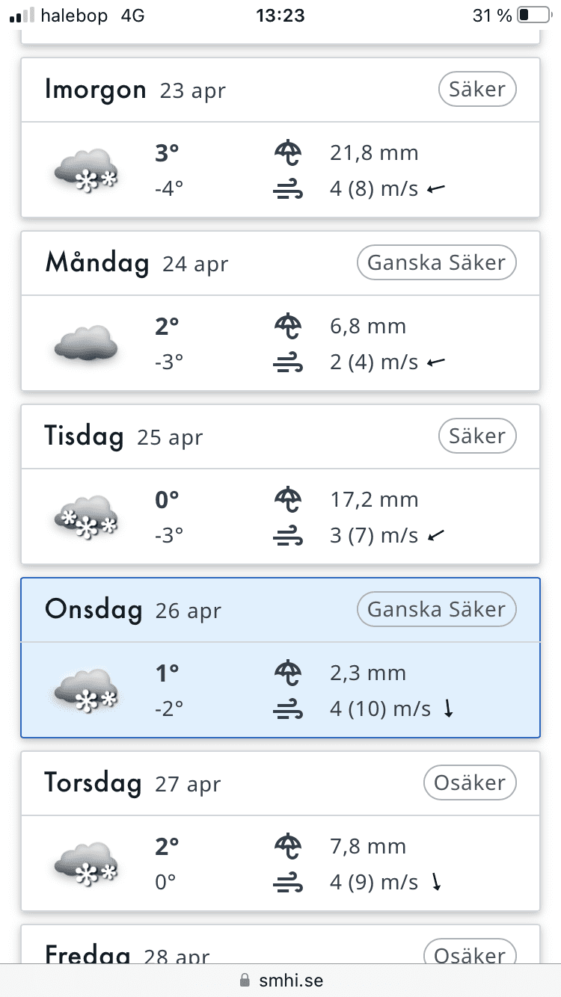Tap the overcast cloud icon for Måndag

[86, 344]
